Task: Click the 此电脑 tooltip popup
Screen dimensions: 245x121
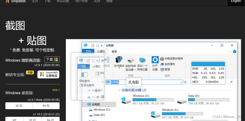Action: click(134, 82)
